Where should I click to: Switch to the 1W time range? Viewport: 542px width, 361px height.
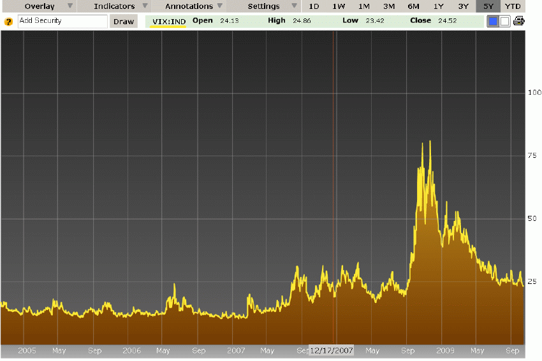tap(339, 6)
